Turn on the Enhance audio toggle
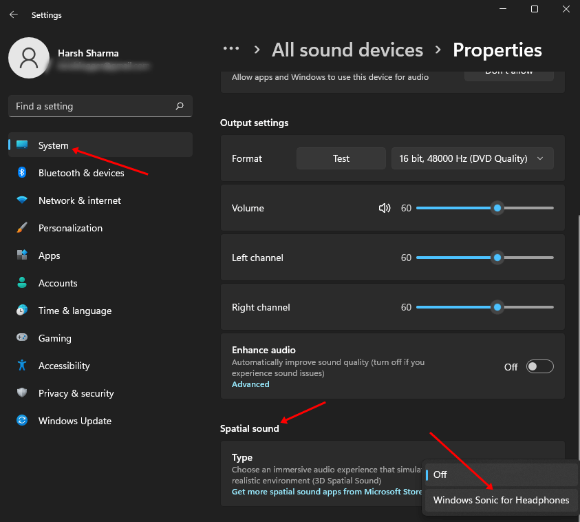The width and height of the screenshot is (580, 522). click(539, 367)
